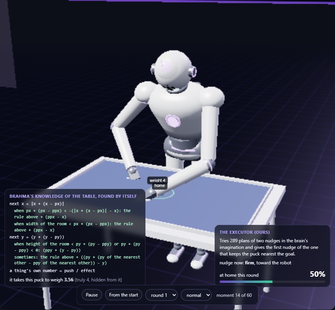Click the Brahma's Knowledge of the Table heading
Viewport: 335px width, 310px height.
click(73, 196)
